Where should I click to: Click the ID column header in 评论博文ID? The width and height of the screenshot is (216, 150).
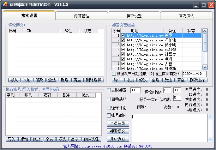point(41,31)
